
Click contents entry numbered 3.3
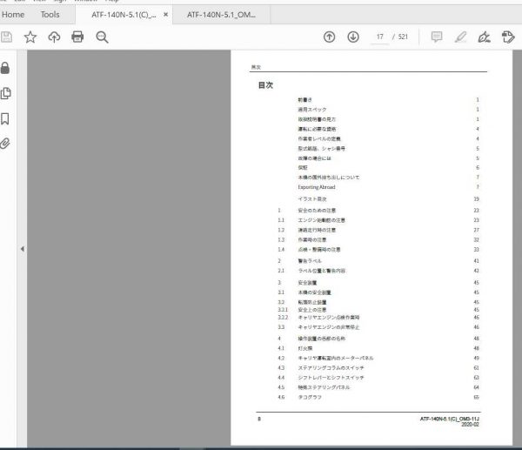pyautogui.click(x=378, y=327)
